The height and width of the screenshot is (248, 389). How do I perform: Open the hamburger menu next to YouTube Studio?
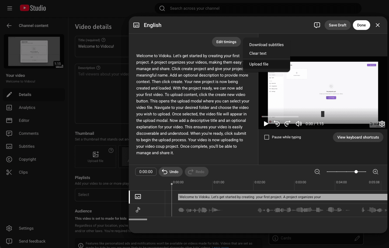click(x=10, y=8)
